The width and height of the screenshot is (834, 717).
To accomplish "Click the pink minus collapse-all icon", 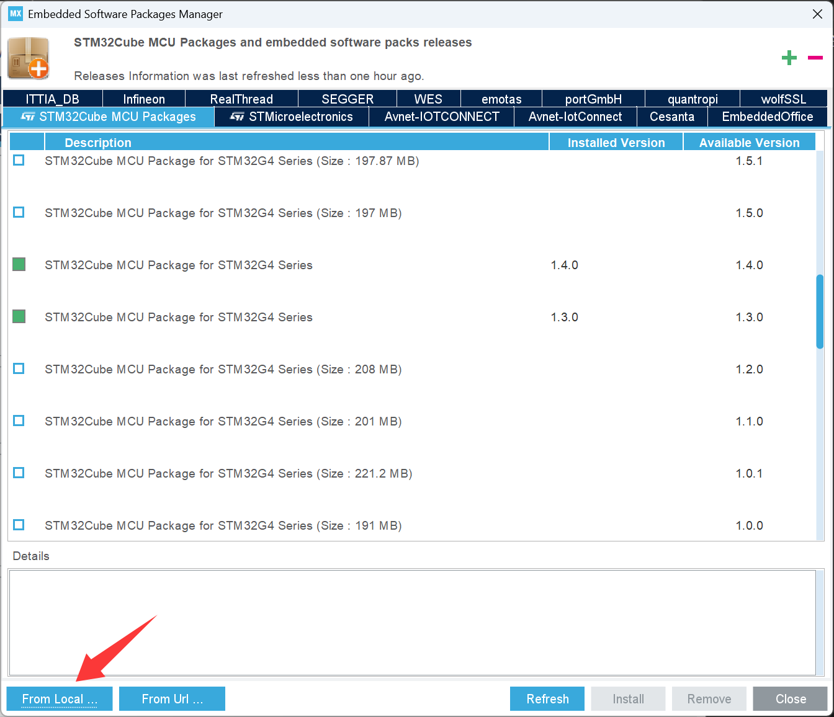I will (x=815, y=58).
